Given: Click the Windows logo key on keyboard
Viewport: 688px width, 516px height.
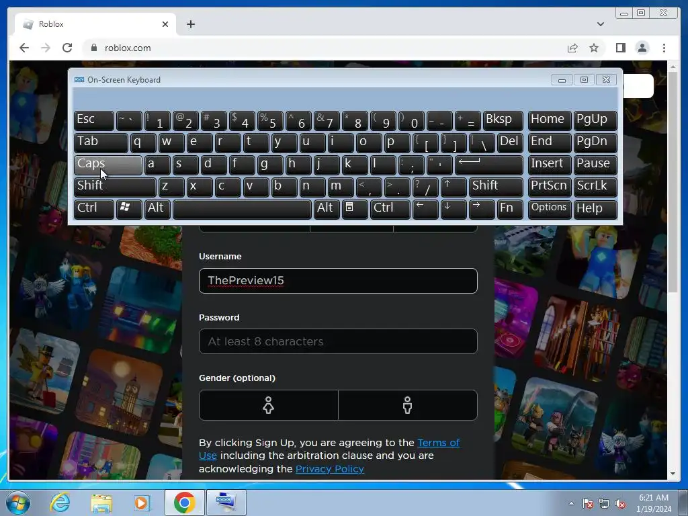Looking at the screenshot, I should [129, 209].
